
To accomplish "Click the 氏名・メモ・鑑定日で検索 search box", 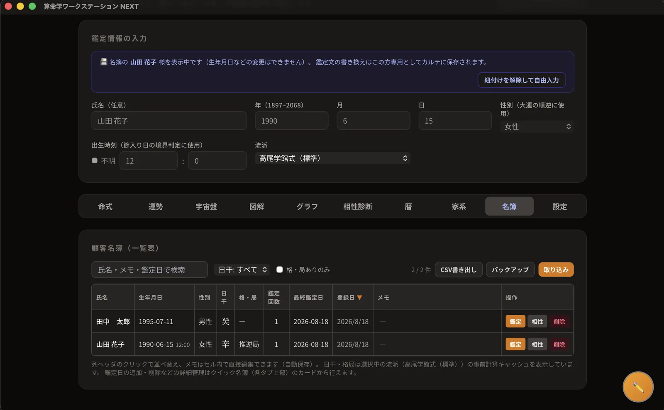I will tap(149, 269).
